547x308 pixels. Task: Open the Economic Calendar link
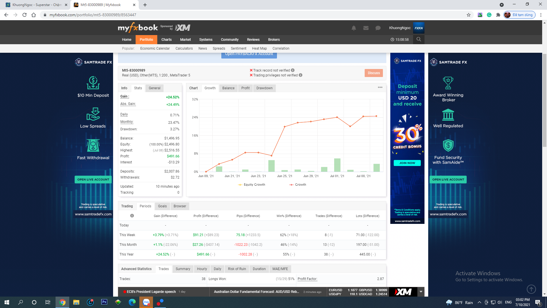coord(155,48)
